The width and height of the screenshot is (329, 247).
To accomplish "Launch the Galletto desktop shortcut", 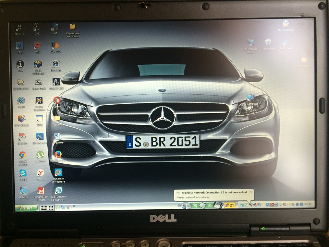I will pyautogui.click(x=24, y=193).
